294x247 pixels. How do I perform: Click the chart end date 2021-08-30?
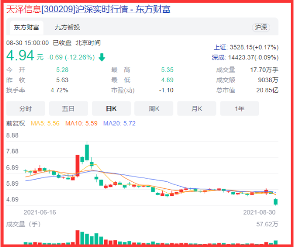(260, 213)
